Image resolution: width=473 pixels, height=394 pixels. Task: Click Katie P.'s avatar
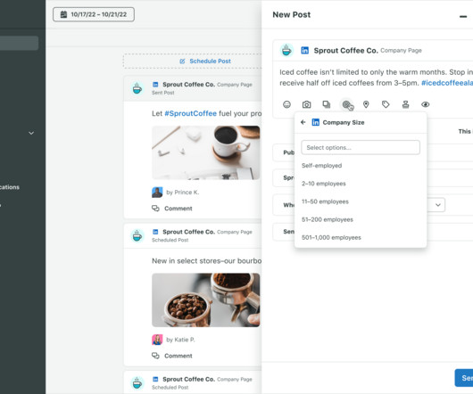(x=157, y=340)
